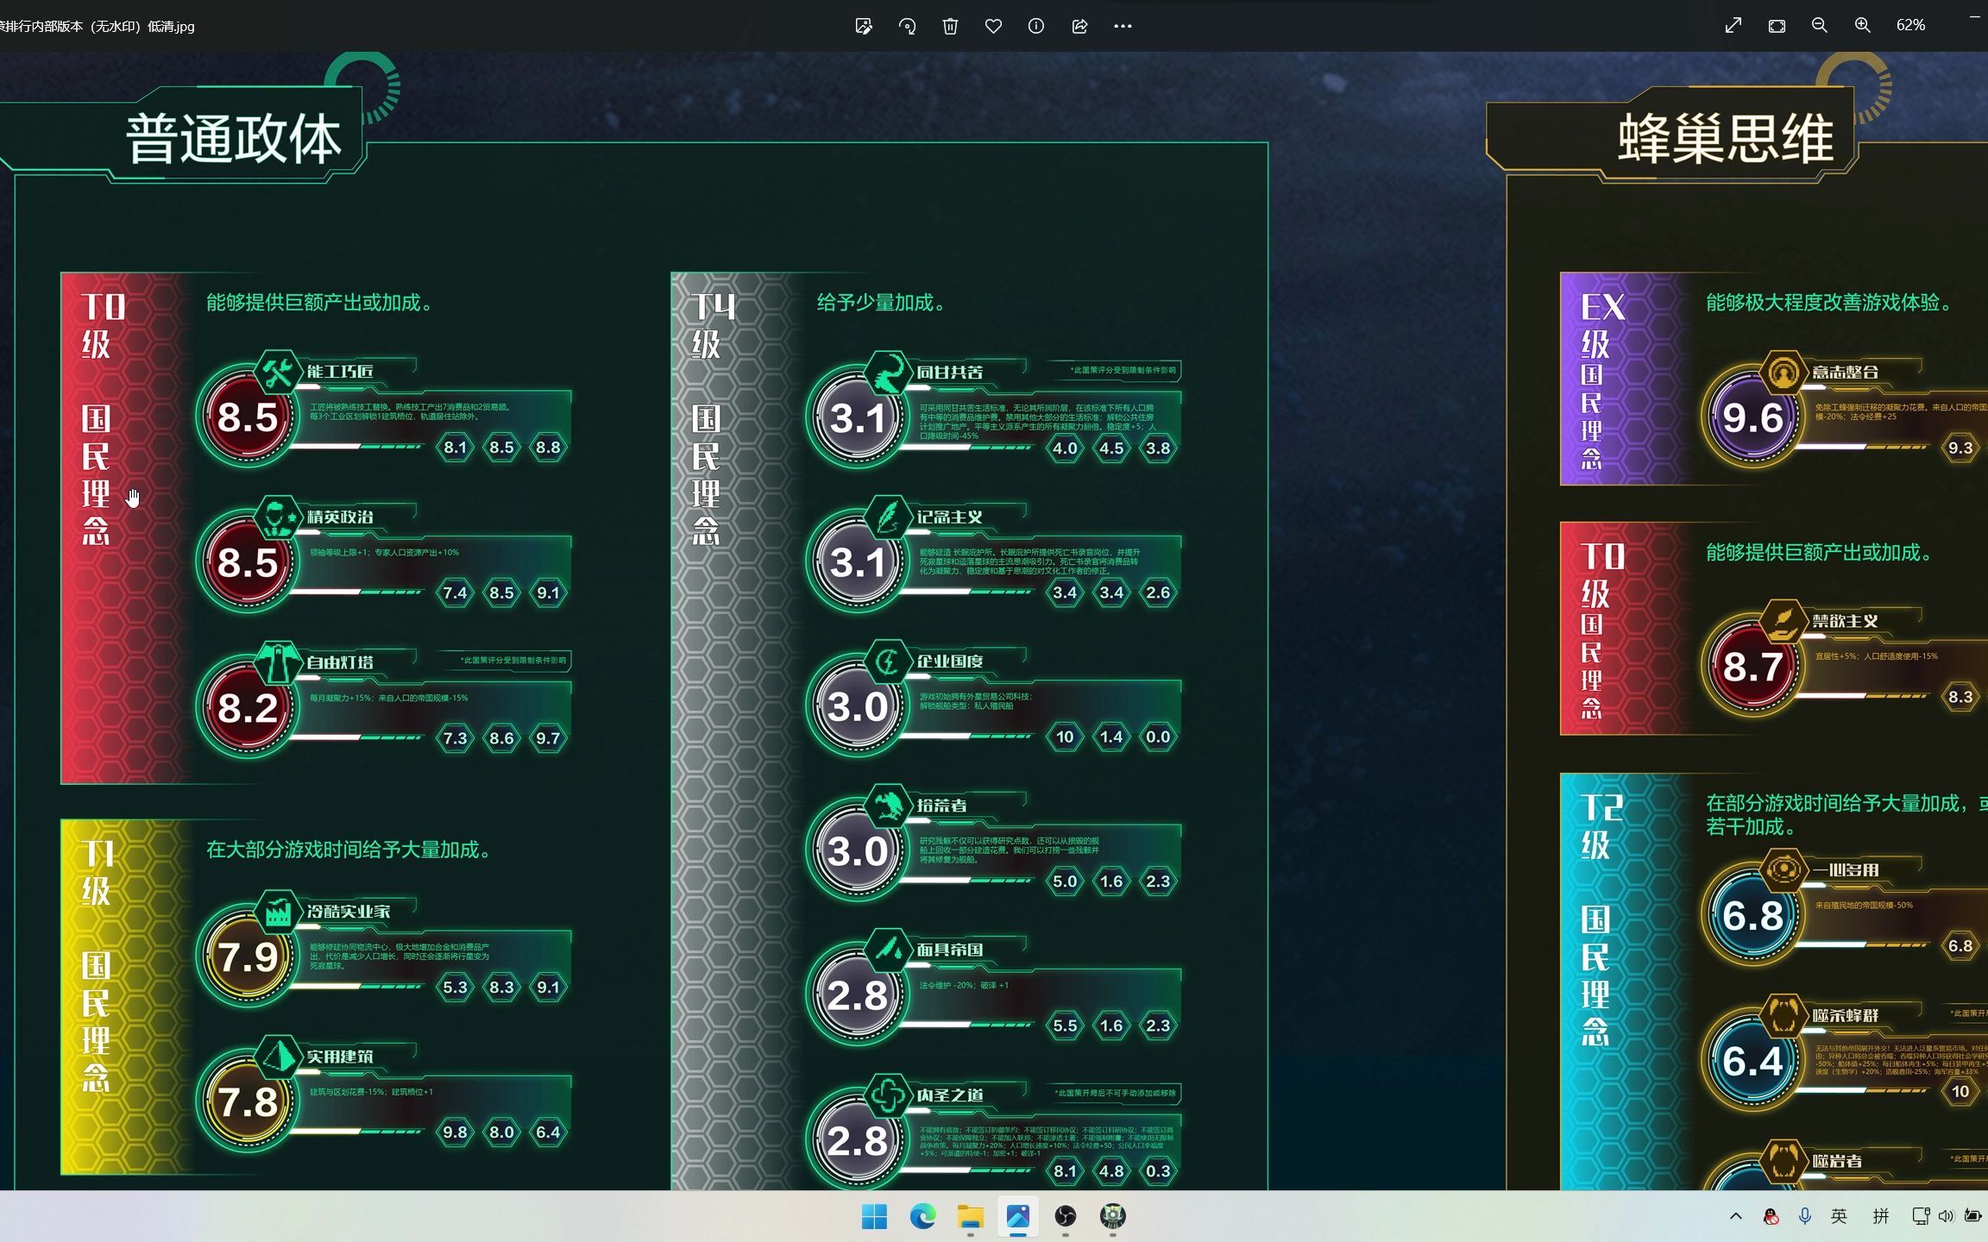Click the 面具帝国 civic icon
This screenshot has height=1242, width=1988.
[888, 950]
